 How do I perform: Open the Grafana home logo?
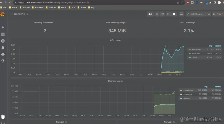tap(3, 14)
